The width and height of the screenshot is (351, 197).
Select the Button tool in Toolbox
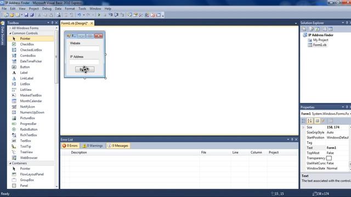25,67
